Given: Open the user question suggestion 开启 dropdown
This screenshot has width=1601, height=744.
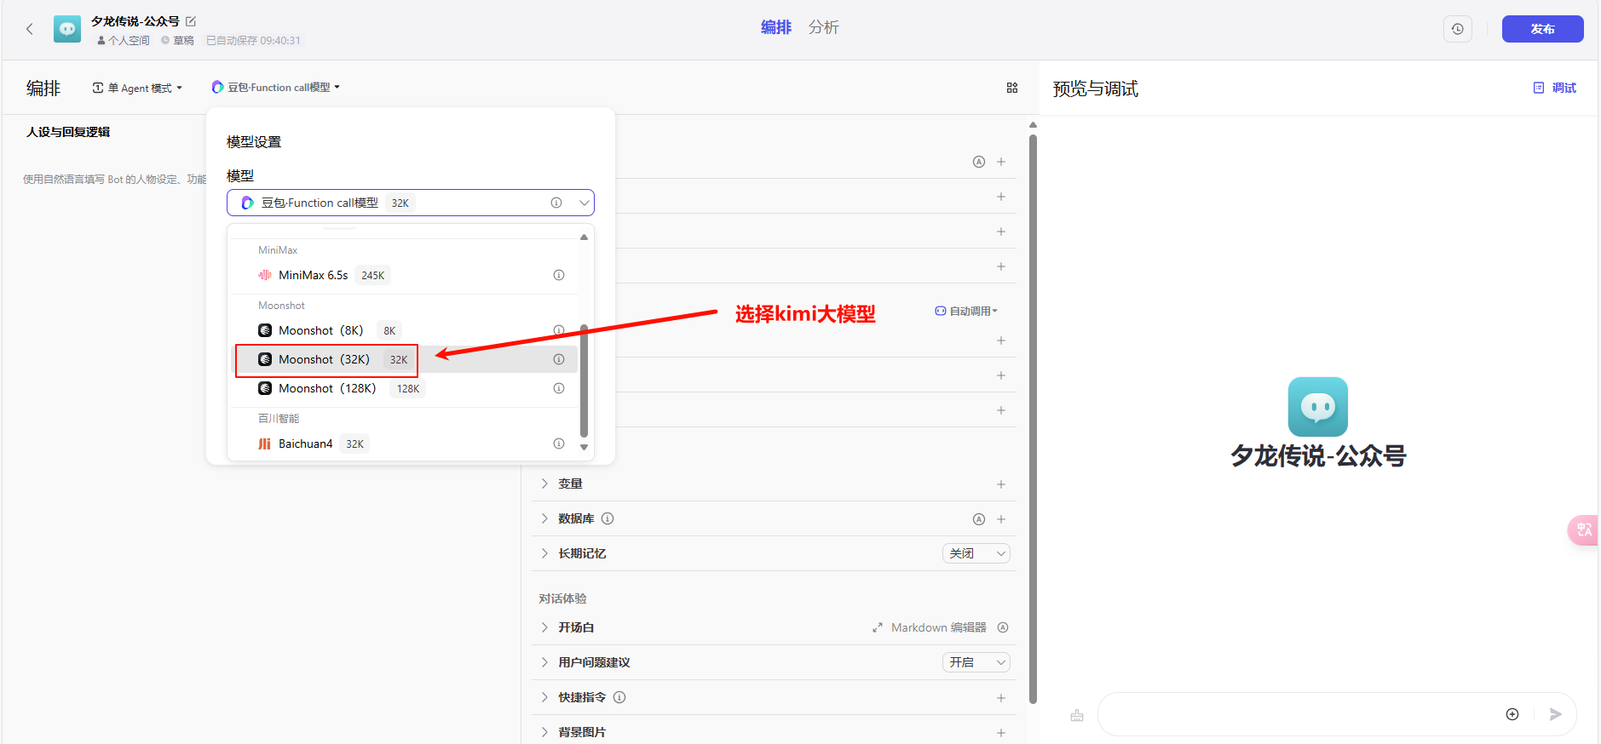Looking at the screenshot, I should coord(976,662).
